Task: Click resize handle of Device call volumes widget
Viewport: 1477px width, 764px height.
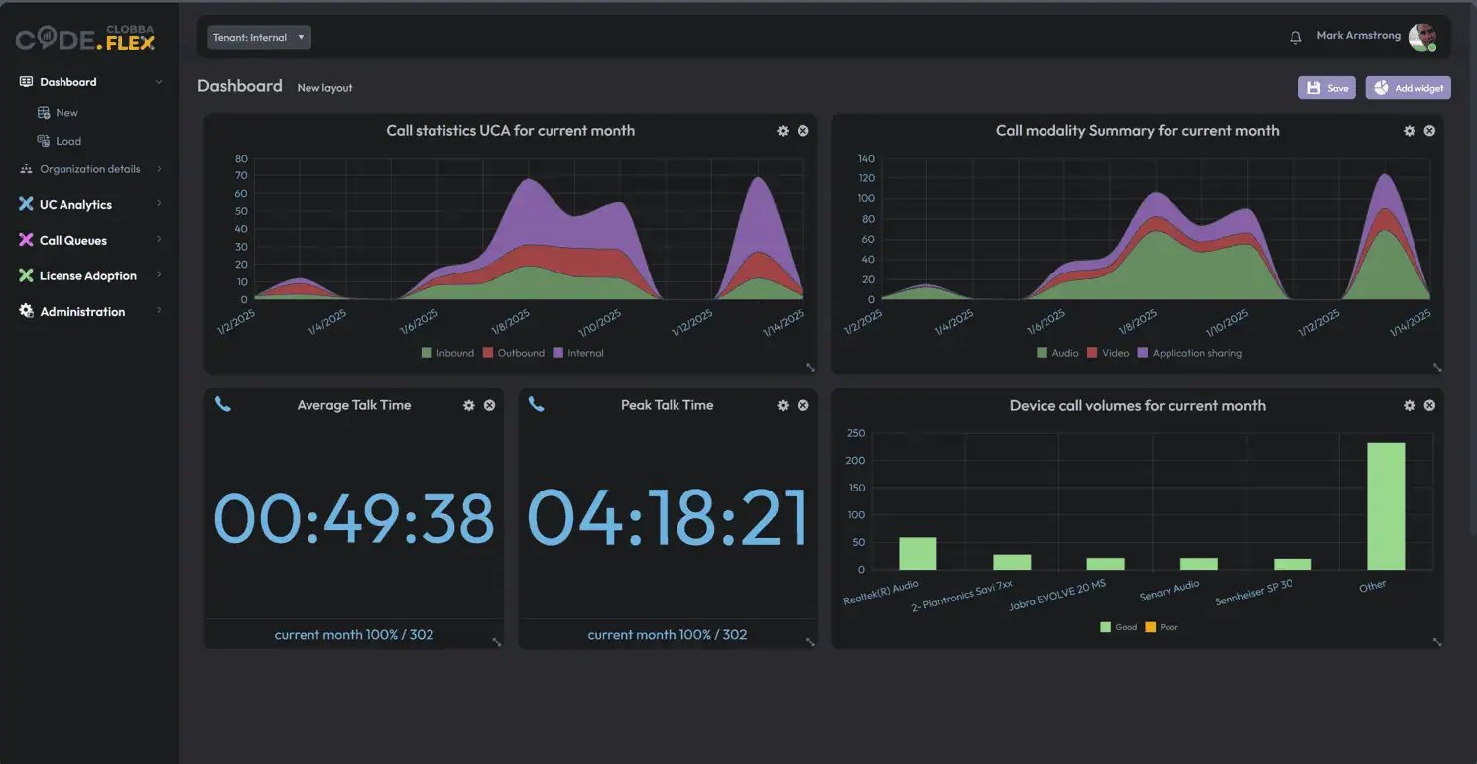Action: pos(1437,642)
